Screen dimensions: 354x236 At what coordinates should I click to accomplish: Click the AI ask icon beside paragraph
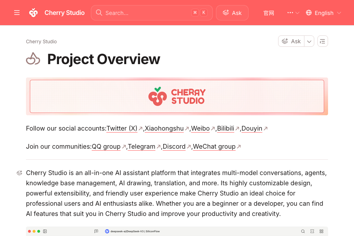point(19,173)
